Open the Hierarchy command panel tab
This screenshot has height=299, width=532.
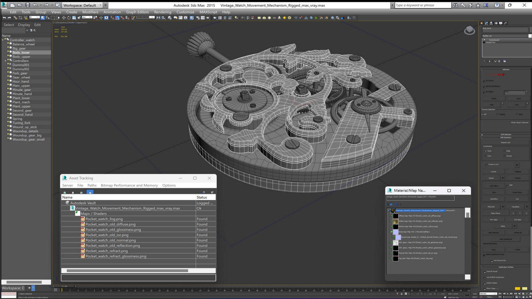491,23
